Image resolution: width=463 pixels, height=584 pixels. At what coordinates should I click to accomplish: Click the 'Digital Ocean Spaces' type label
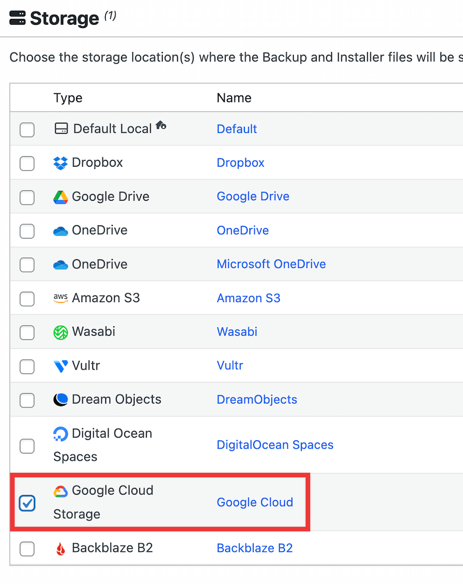point(102,445)
